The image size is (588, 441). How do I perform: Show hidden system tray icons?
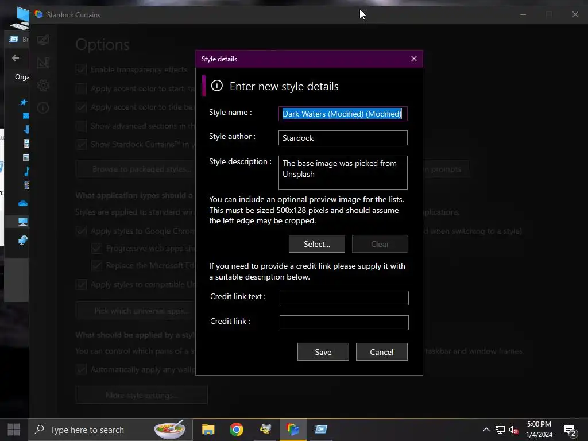486,430
